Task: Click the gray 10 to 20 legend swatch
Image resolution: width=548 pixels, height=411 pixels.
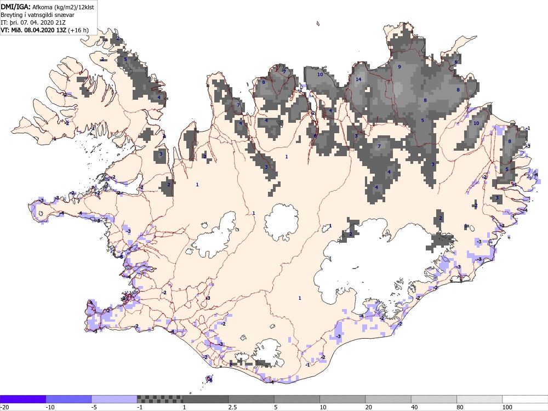Action: coord(342,399)
